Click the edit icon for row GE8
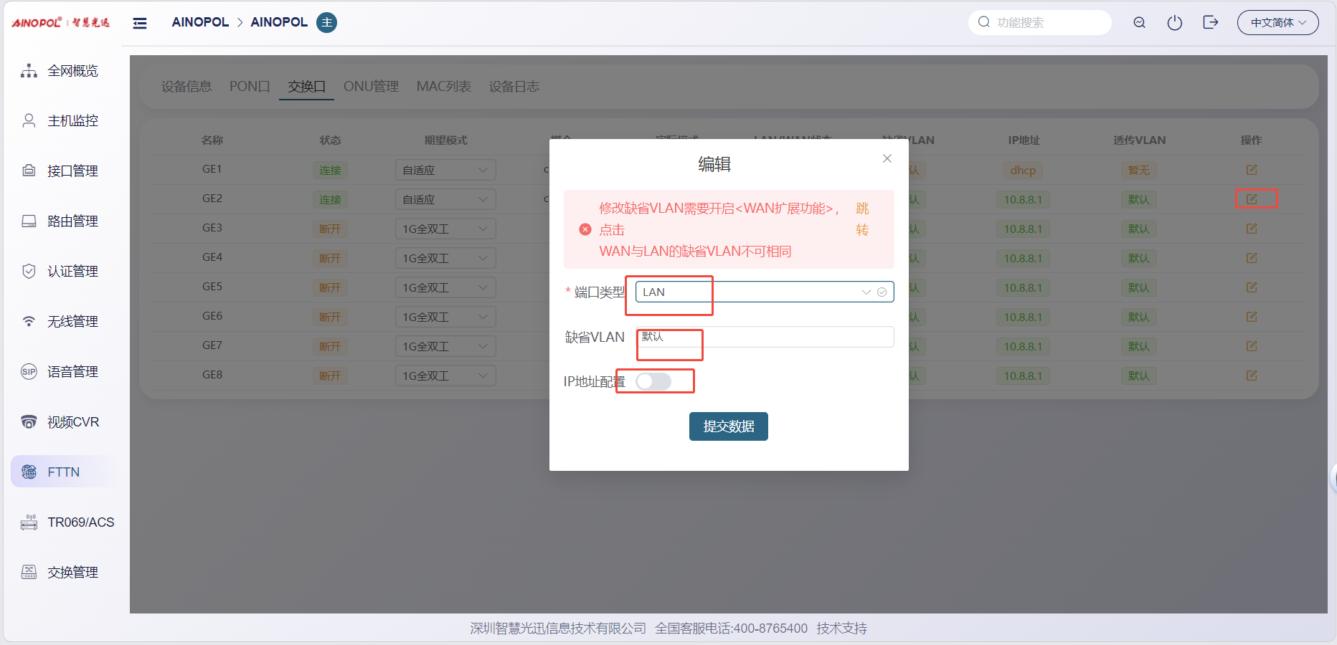1337x645 pixels. click(1252, 376)
